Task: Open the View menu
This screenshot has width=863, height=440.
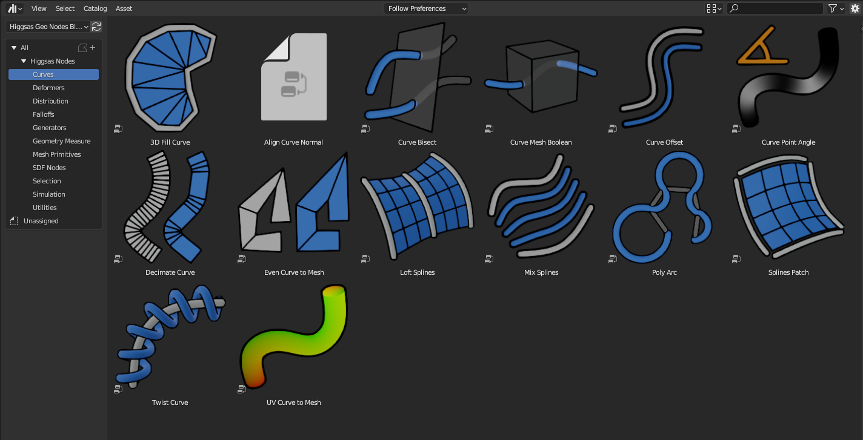Action: (x=38, y=8)
